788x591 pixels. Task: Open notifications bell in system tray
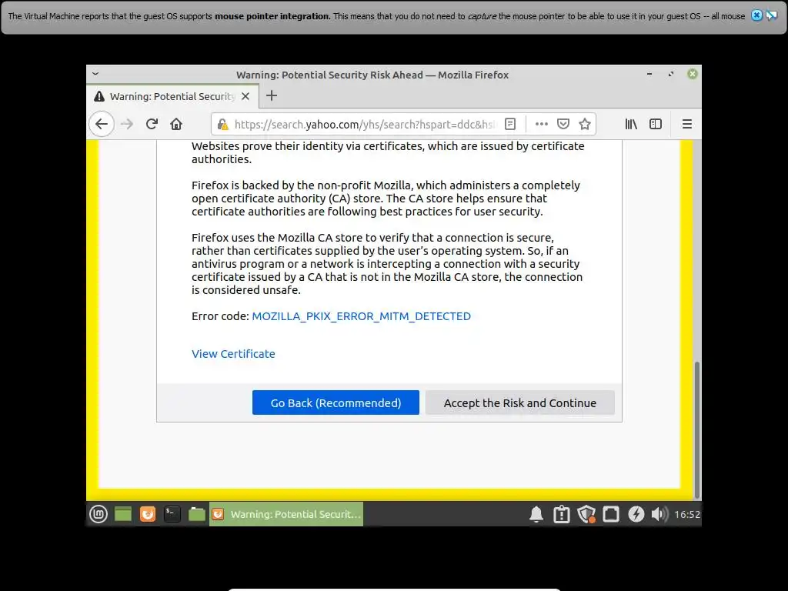(536, 514)
